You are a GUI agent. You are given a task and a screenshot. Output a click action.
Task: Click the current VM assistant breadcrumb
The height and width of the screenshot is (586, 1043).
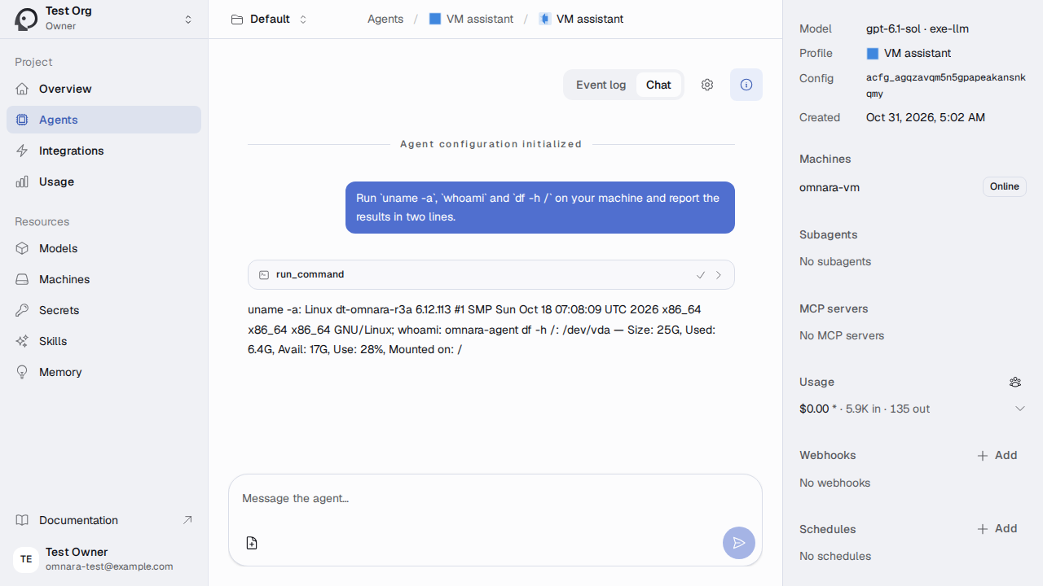click(581, 19)
